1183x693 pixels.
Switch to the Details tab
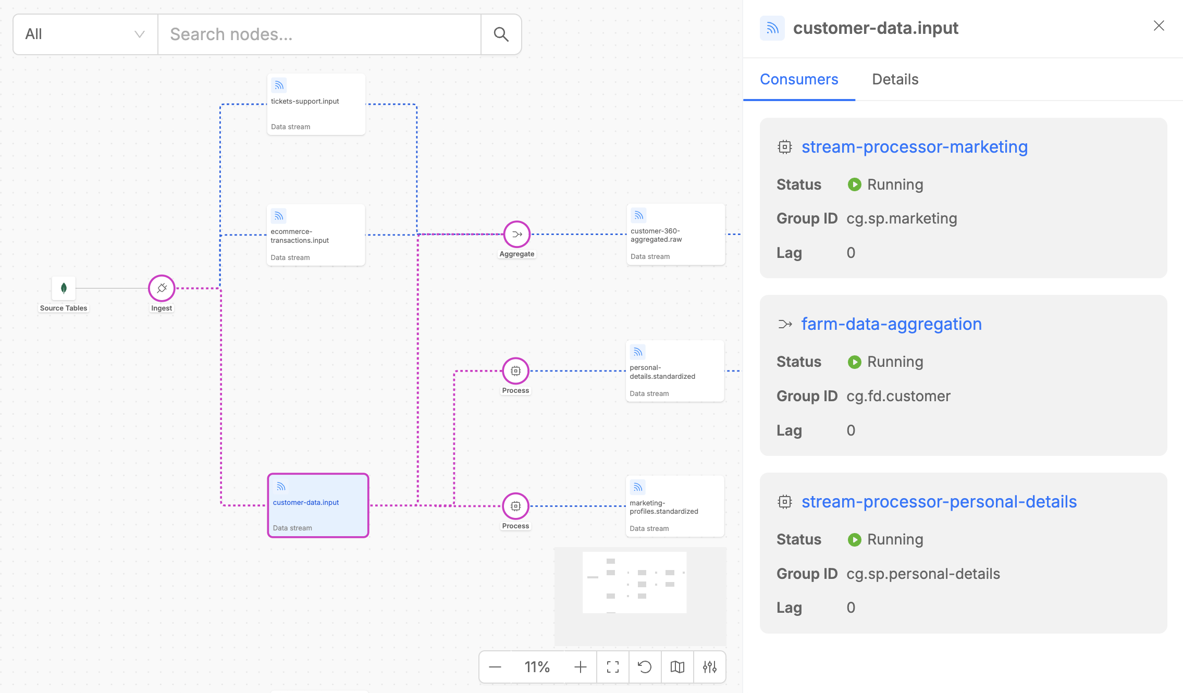[895, 79]
